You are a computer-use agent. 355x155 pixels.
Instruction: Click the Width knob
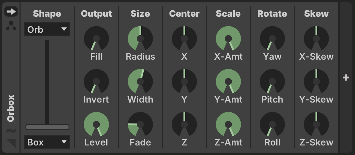coord(140,81)
